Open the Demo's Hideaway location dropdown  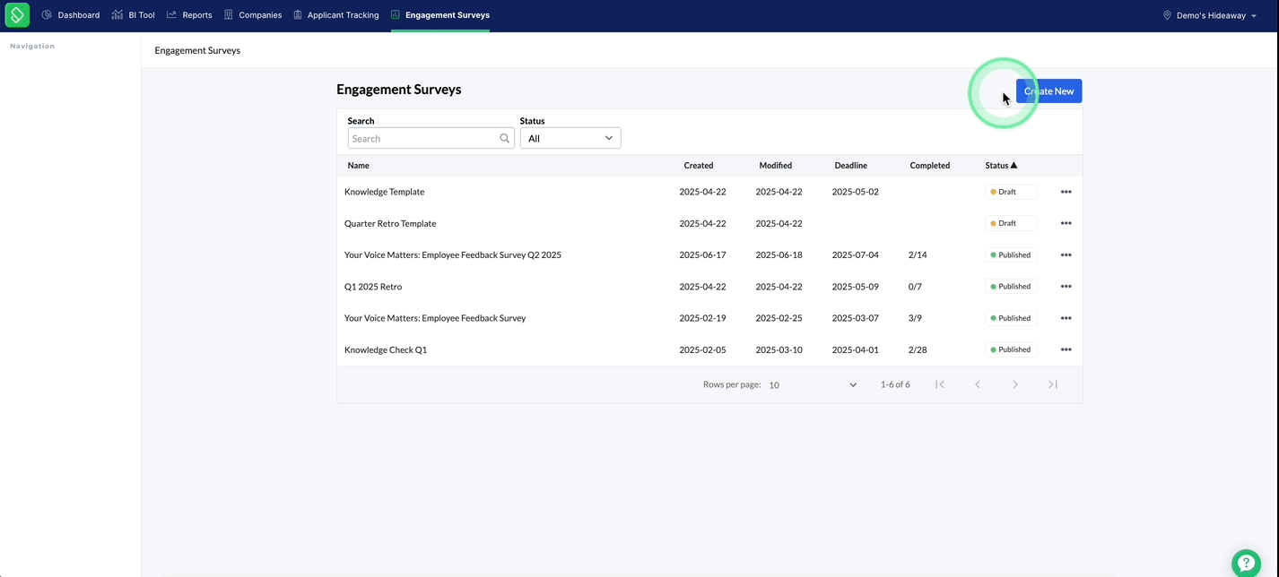coord(1210,15)
